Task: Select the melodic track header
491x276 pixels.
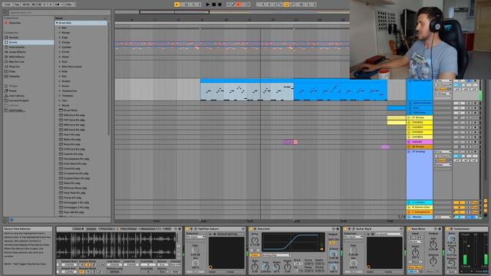Action: click(x=420, y=142)
